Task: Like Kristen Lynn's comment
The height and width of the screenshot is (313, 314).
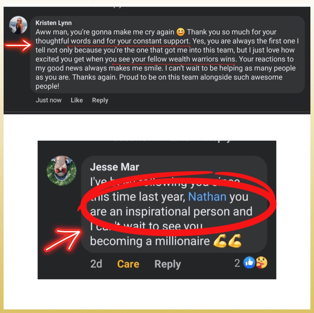Action: tap(77, 100)
